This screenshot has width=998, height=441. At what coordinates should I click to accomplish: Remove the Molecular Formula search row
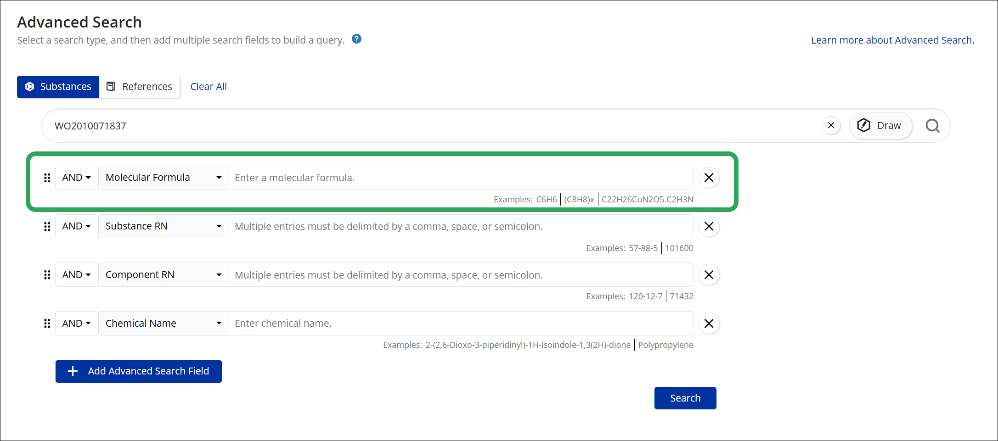[709, 178]
